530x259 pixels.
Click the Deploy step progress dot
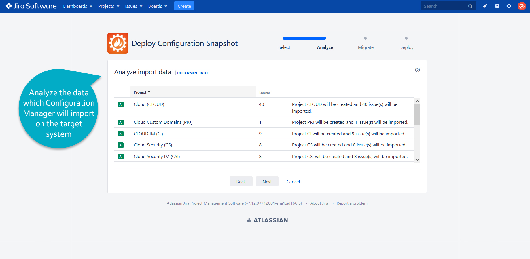click(x=406, y=38)
